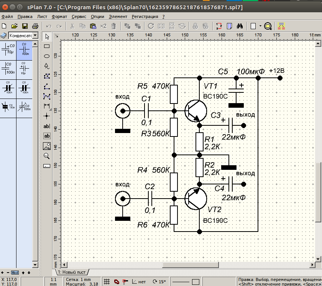Screen dimensions: 322x286
Task: Select the rectangle drawing tool
Action: pyautogui.click(x=47, y=46)
